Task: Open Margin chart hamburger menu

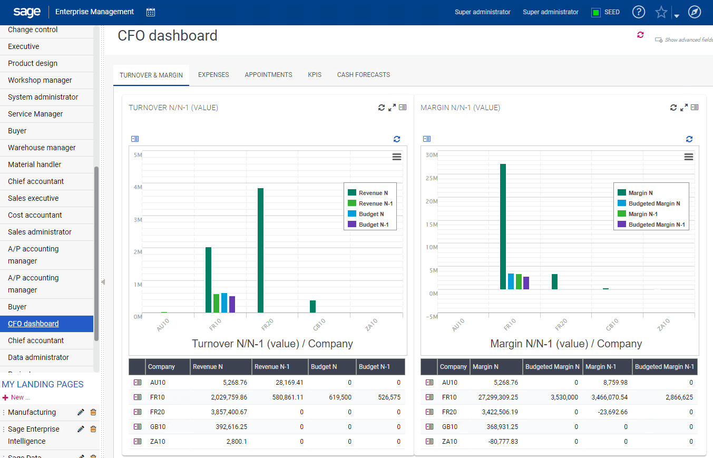Action: click(689, 157)
